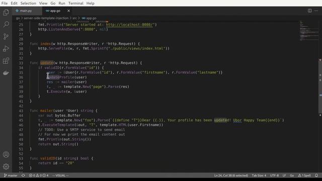Click the '"20"' string on line 54
Viewport: 322px width, 181px height.
click(70, 163)
